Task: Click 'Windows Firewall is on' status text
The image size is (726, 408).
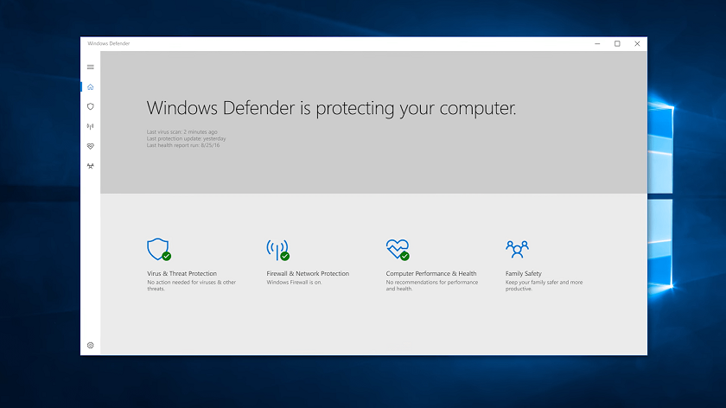Action: coord(294,283)
